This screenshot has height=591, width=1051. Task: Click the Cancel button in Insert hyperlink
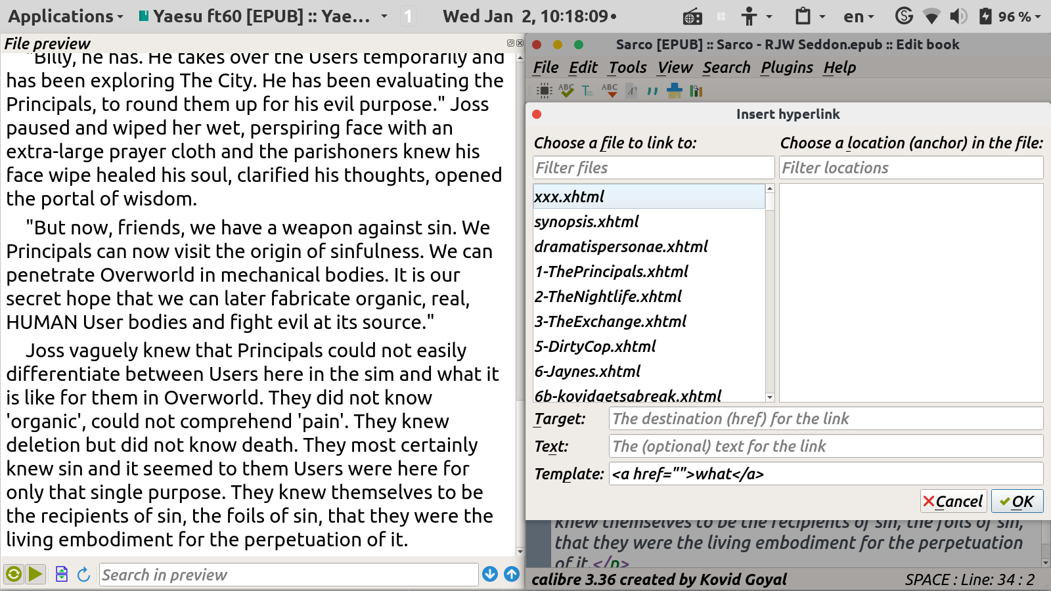952,502
